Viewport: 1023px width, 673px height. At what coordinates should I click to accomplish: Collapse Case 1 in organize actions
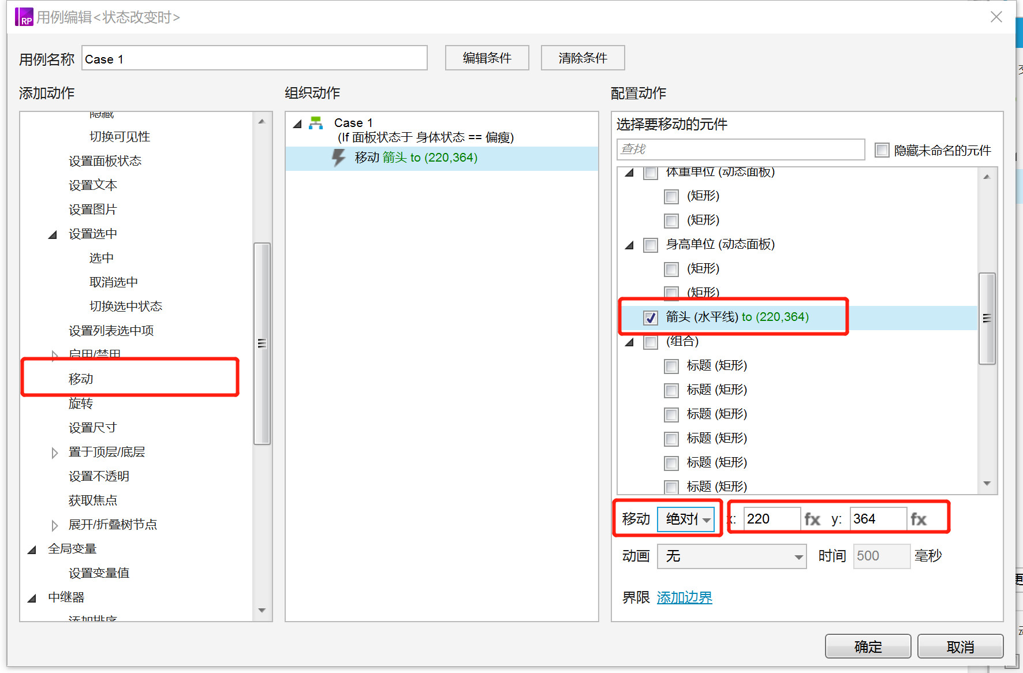coord(297,124)
